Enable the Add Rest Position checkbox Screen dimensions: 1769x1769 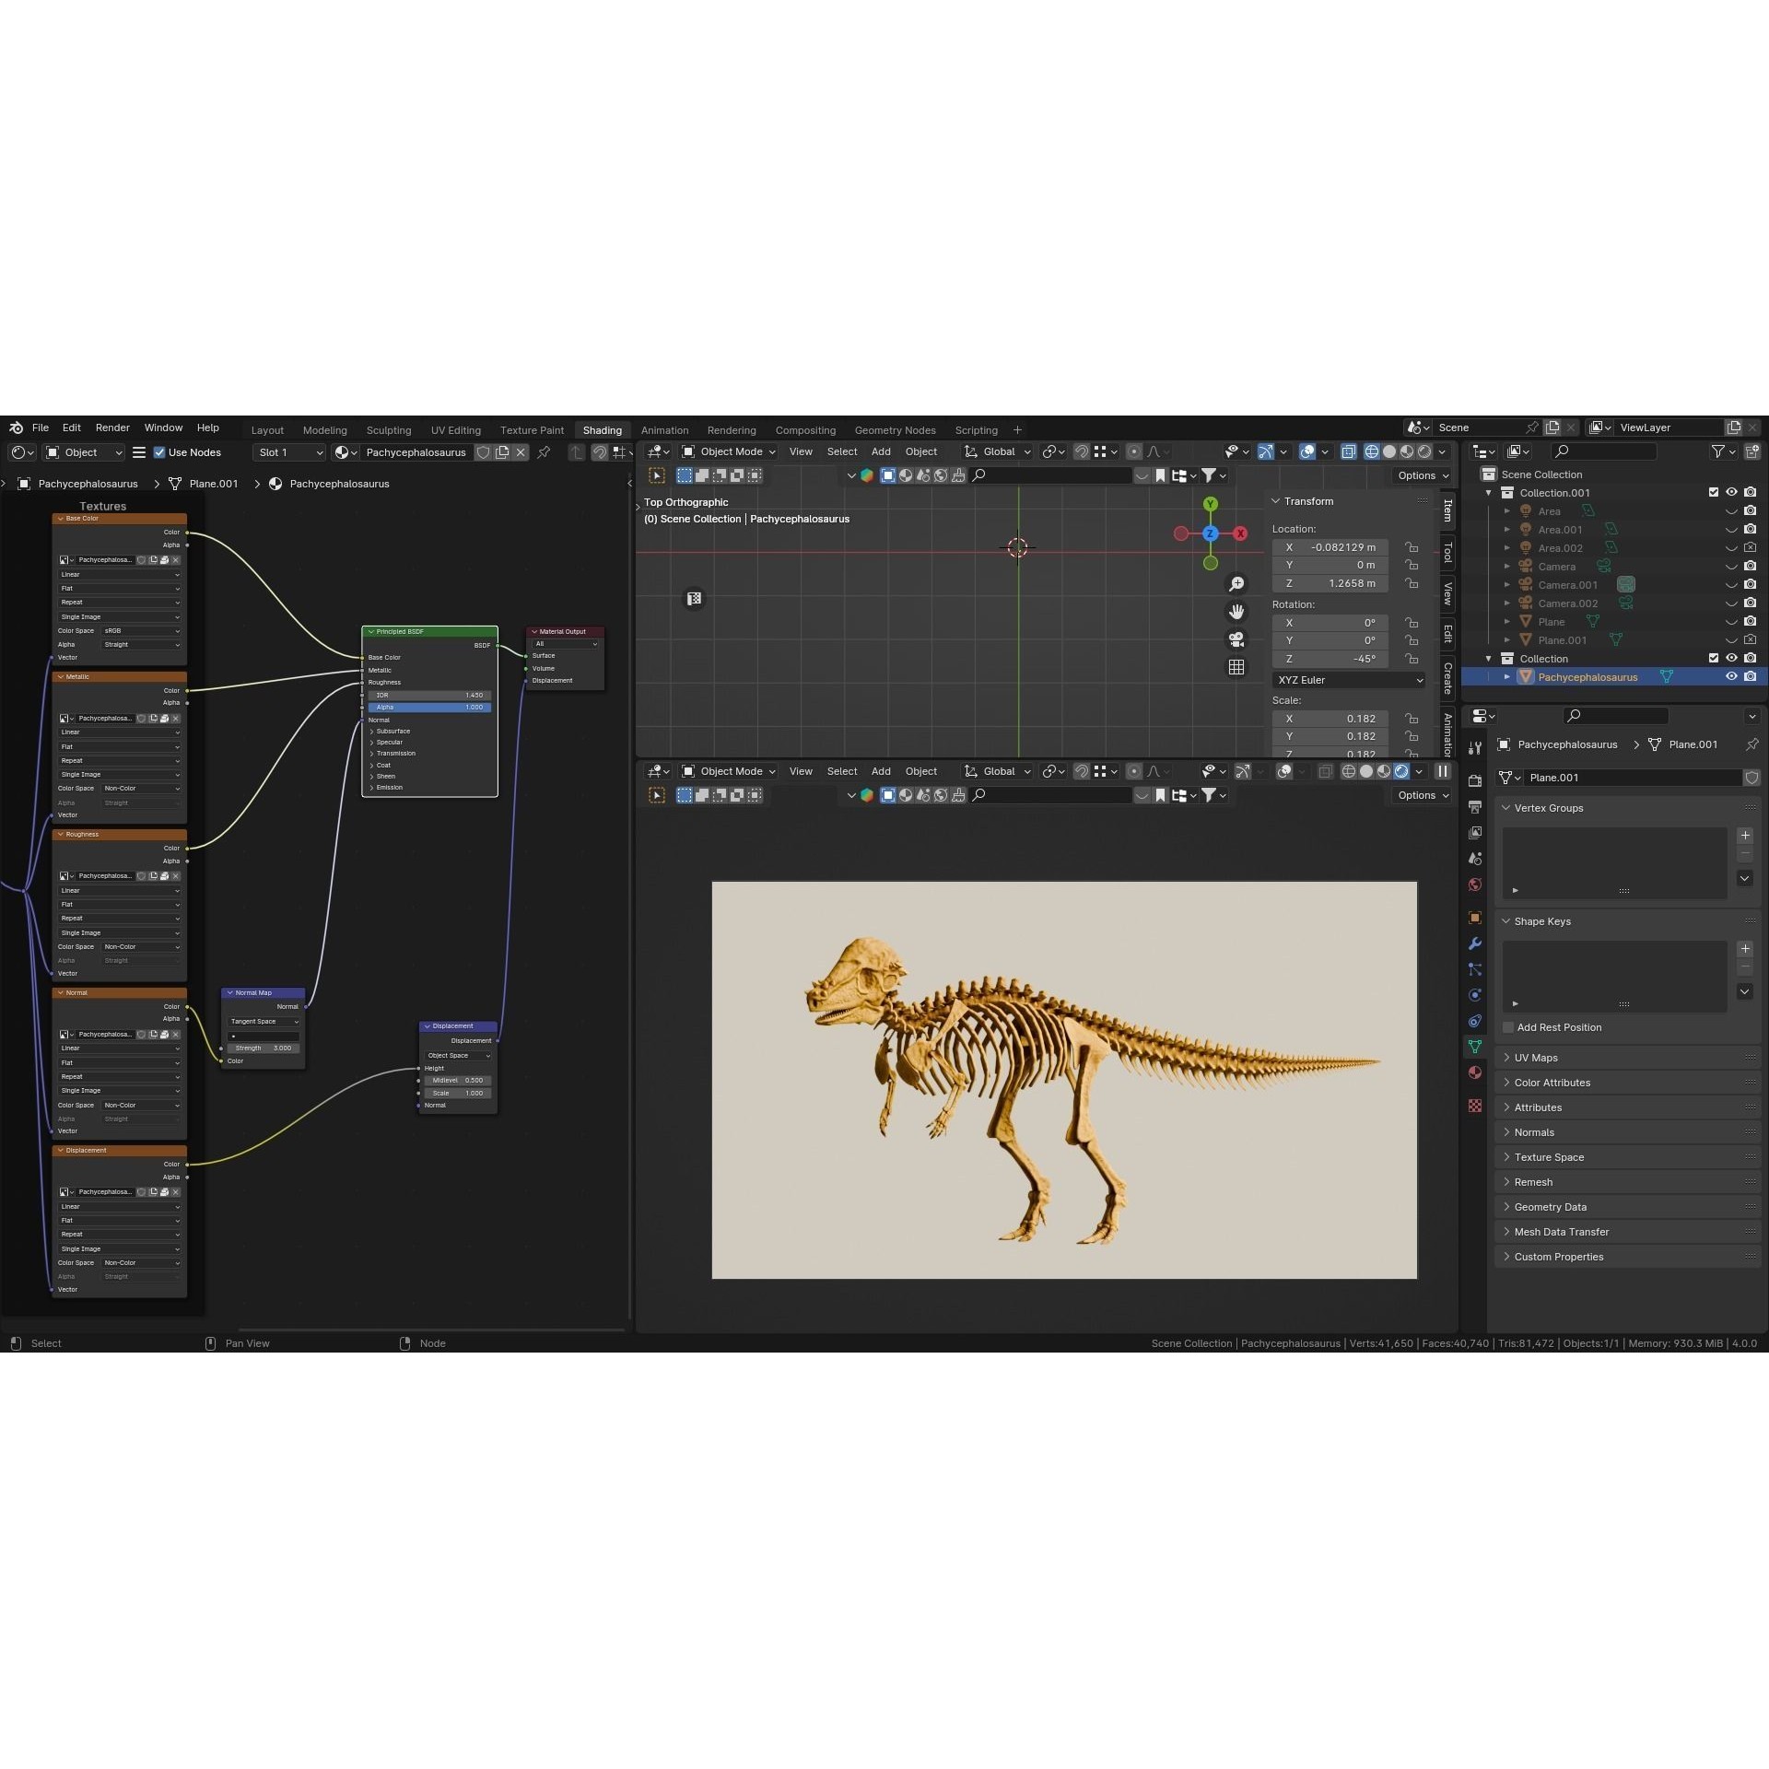click(x=1507, y=1027)
